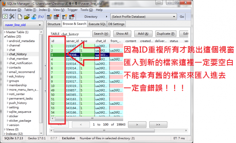This screenshot has width=236, height=143.
Task: Select the sqlite_sequence table
Action: coord(20,112)
